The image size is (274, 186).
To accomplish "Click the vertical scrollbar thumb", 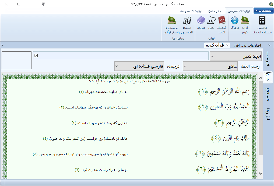I will point(261,118).
